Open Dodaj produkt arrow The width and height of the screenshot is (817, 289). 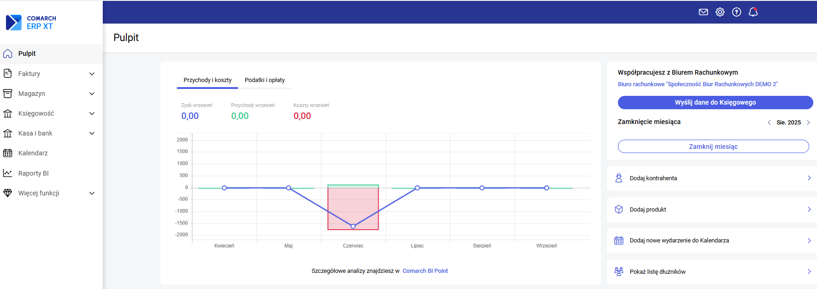point(809,209)
